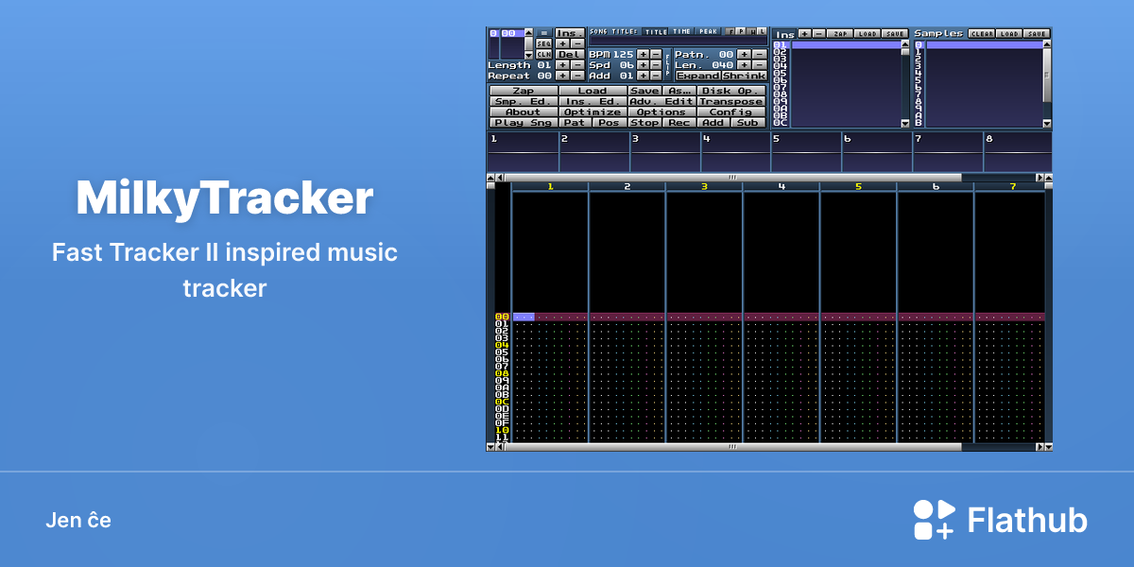Decrease the Add value with its minus button
This screenshot has width=1134, height=567.
[656, 76]
